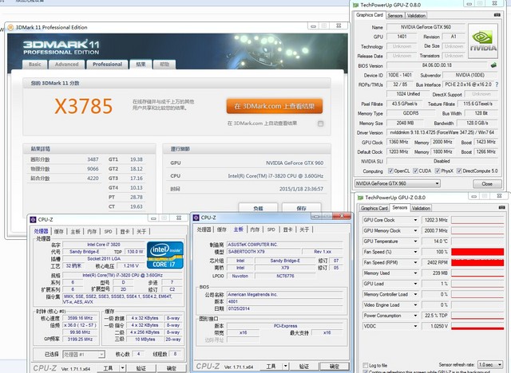Click the right CPU-Z window title icon
Screen dimensions: 511x373
point(196,218)
